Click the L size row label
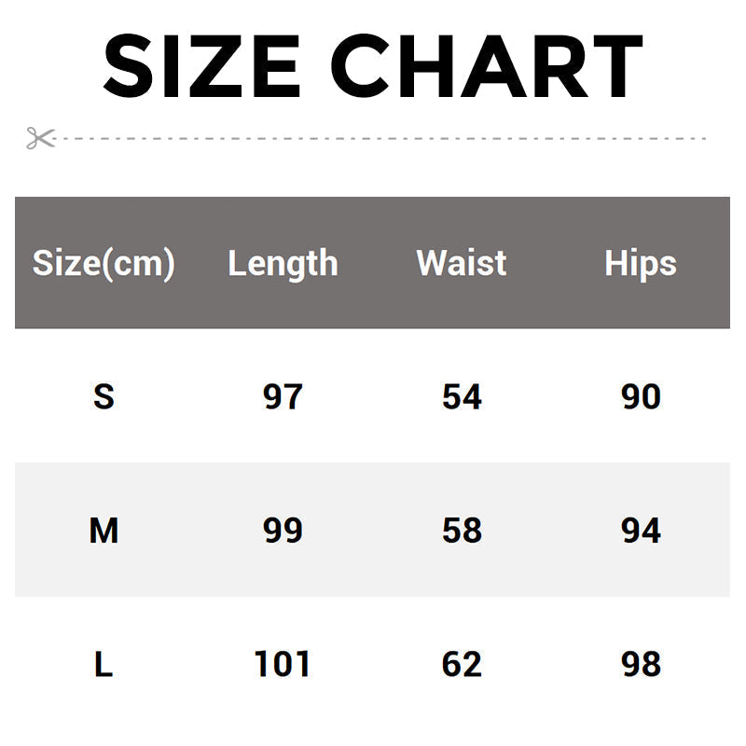 [104, 665]
